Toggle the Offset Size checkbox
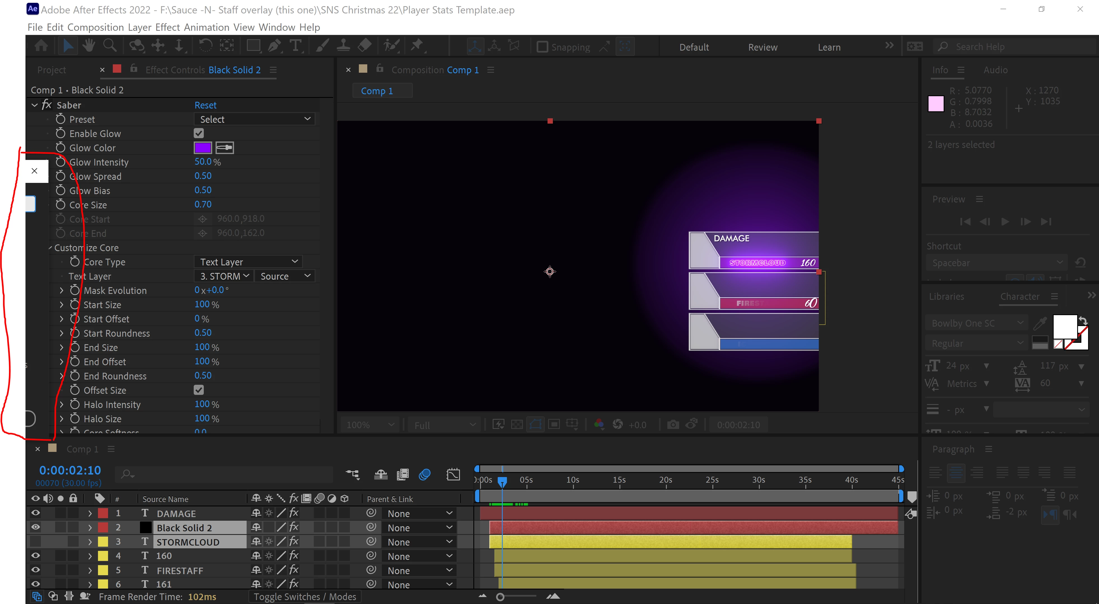Viewport: 1099px width, 604px height. point(199,390)
